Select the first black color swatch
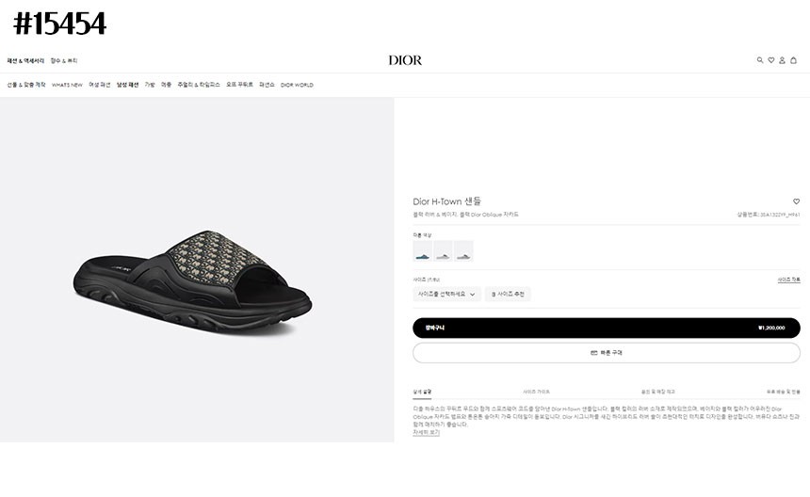Screen dimensions: 810x497 (423, 250)
